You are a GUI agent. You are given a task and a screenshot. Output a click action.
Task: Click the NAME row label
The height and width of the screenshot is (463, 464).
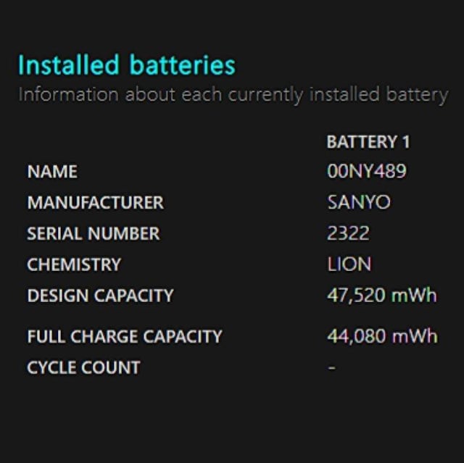[x=52, y=172]
